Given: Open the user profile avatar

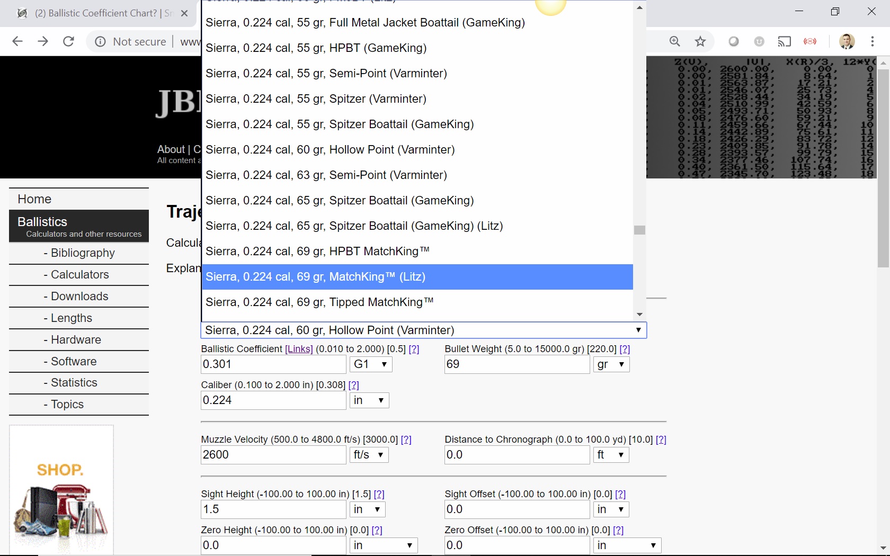Looking at the screenshot, I should coord(847,41).
